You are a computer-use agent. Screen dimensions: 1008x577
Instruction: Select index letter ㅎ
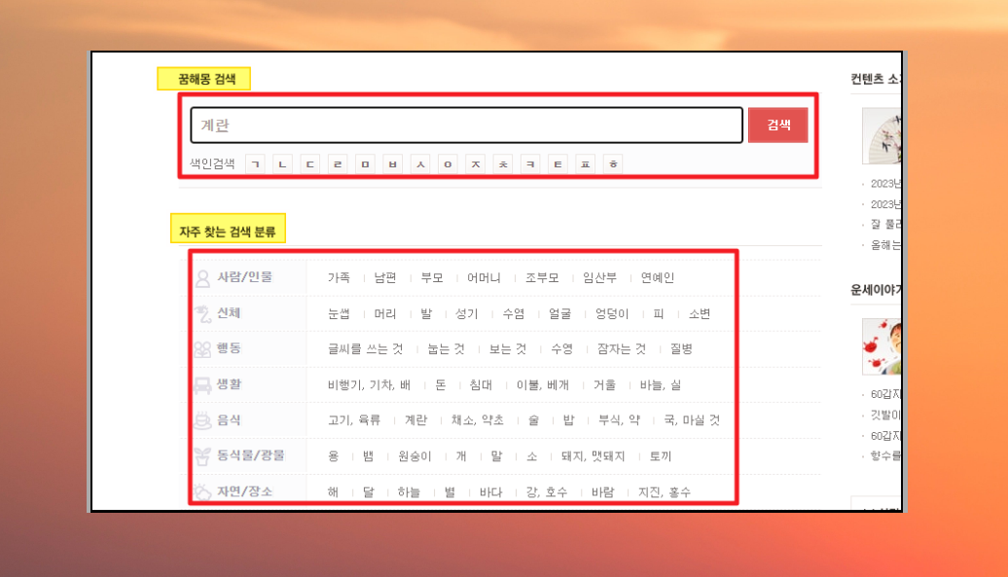[x=613, y=163]
